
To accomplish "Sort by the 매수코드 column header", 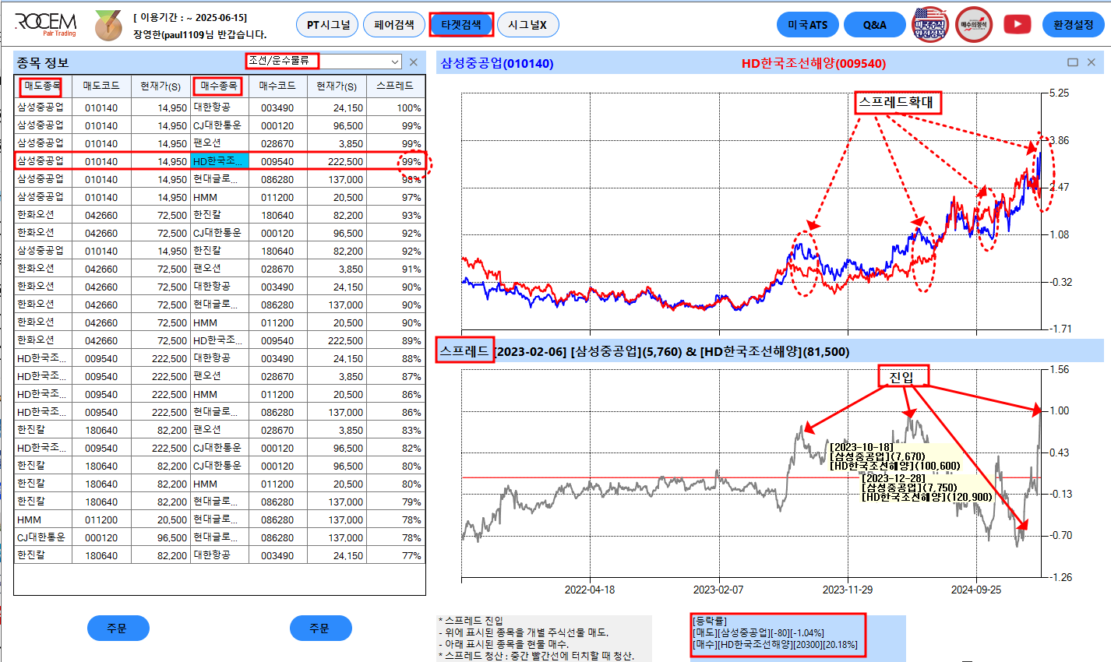I will (277, 86).
